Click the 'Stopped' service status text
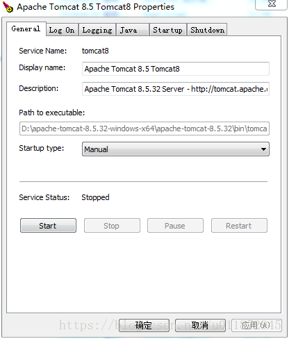The width and height of the screenshot is (289, 339). 95,197
